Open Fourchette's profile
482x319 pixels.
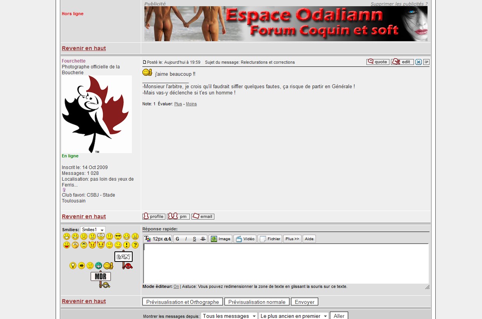[154, 216]
